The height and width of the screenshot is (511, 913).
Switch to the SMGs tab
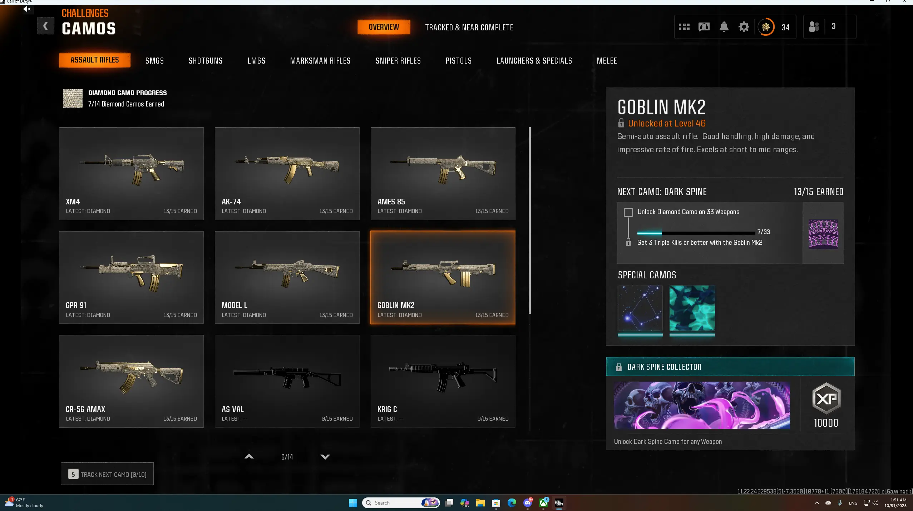[154, 61]
